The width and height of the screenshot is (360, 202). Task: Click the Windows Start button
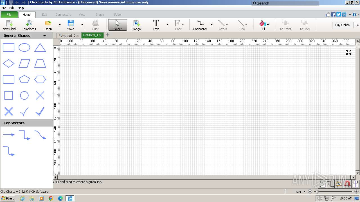tap(8, 198)
